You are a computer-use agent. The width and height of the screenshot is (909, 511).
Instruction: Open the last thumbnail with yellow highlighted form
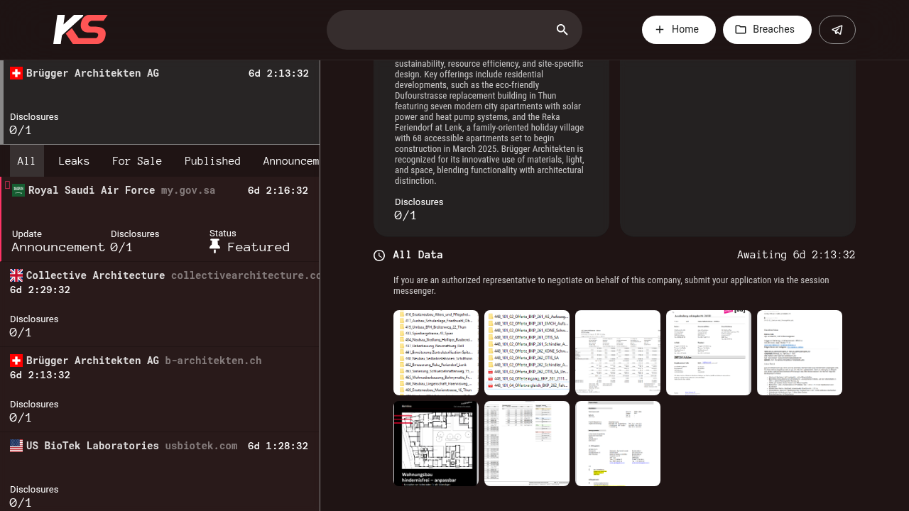[x=618, y=444]
